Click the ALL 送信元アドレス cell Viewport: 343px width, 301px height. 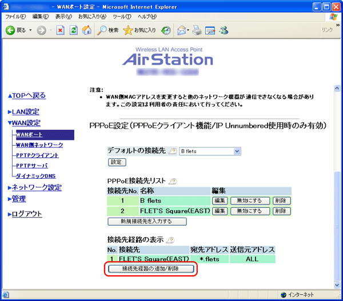click(252, 259)
